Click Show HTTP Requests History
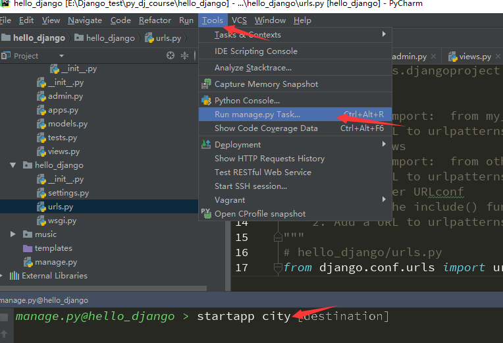 tap(295, 159)
